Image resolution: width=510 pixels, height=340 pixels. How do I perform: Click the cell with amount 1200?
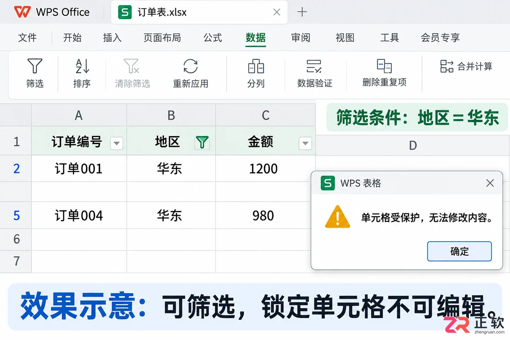pos(266,169)
